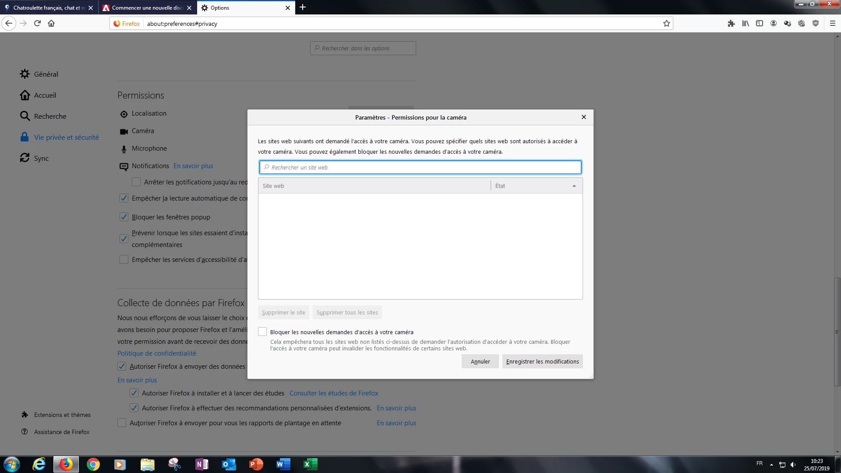841x473 pixels.
Task: Click Enregistrer les modifications button
Action: pyautogui.click(x=542, y=362)
